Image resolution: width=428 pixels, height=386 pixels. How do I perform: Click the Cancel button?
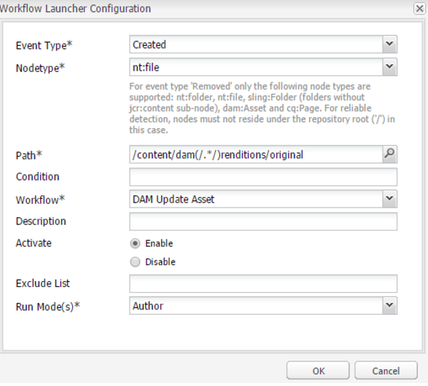pos(386,371)
